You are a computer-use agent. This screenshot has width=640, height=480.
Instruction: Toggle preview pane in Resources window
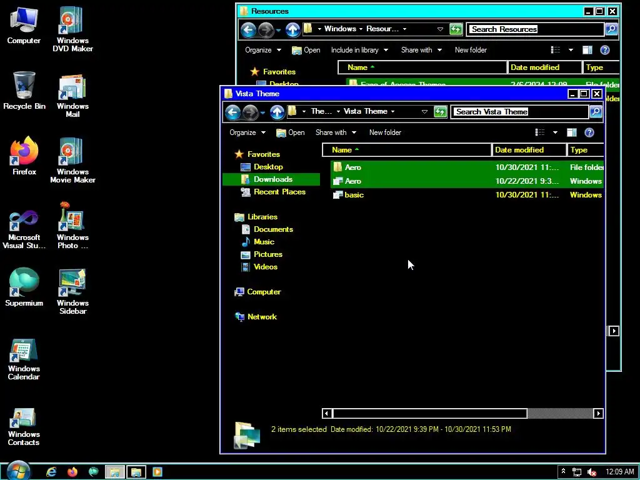[587, 50]
